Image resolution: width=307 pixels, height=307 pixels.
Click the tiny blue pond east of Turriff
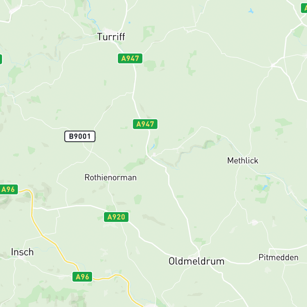point(129,23)
